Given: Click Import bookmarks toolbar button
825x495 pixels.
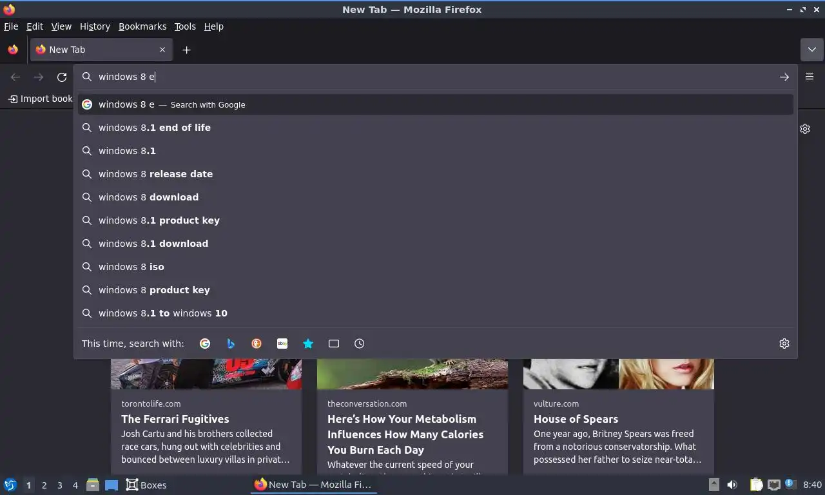Looking at the screenshot, I should pos(40,99).
